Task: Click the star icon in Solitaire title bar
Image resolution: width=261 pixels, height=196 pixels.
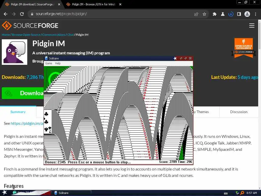Action: (175, 58)
